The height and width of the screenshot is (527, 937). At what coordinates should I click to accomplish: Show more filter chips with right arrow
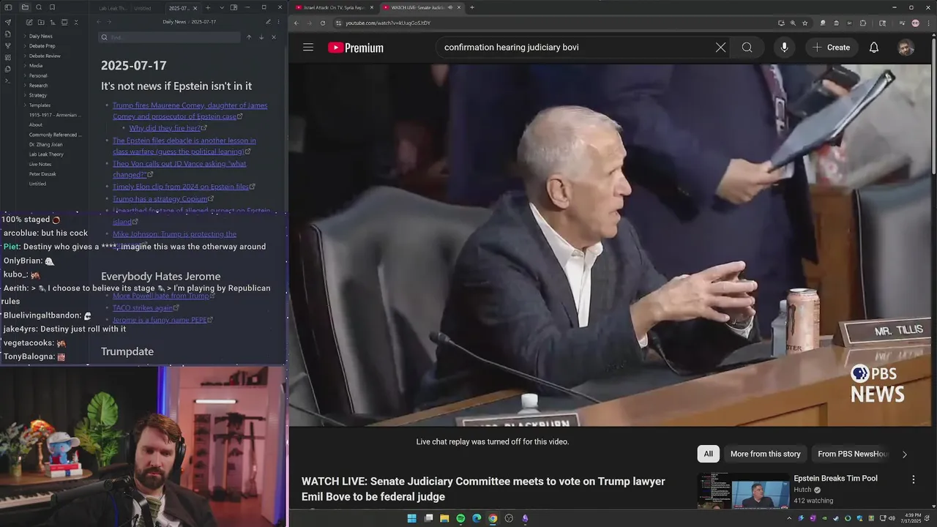pos(905,454)
